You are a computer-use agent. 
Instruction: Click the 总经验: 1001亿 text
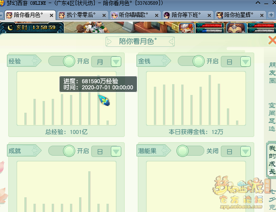pyautogui.click(x=67, y=132)
